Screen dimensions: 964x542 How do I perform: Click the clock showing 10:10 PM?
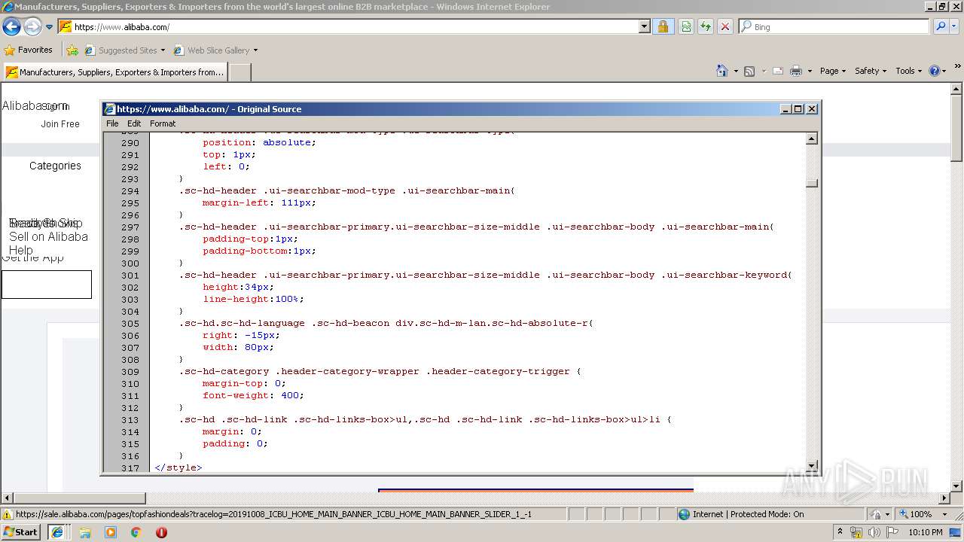click(926, 532)
